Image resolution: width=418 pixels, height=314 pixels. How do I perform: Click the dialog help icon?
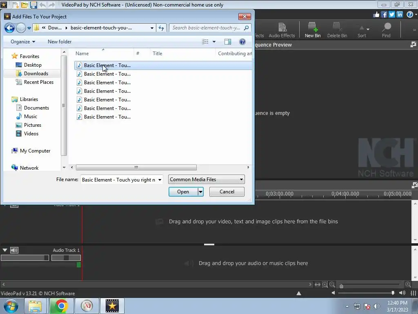(x=242, y=42)
